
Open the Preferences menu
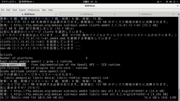(x=34, y=10)
